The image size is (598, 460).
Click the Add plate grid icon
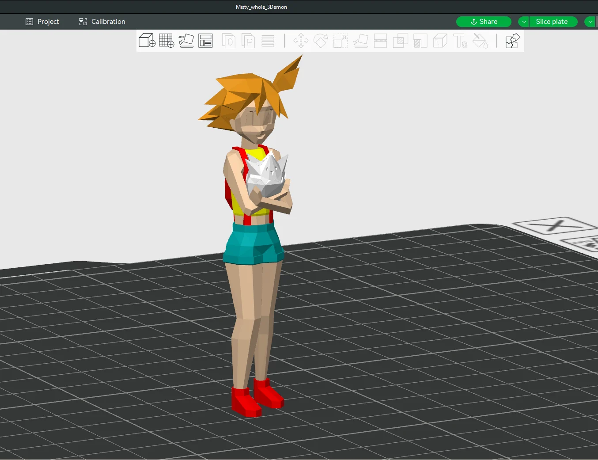point(167,41)
